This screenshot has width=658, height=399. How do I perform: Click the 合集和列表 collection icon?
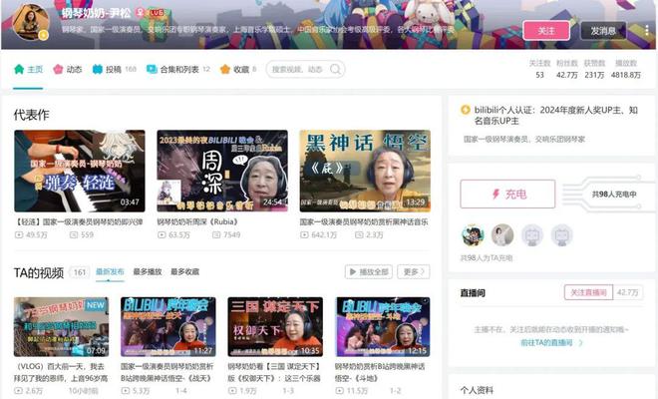point(152,69)
